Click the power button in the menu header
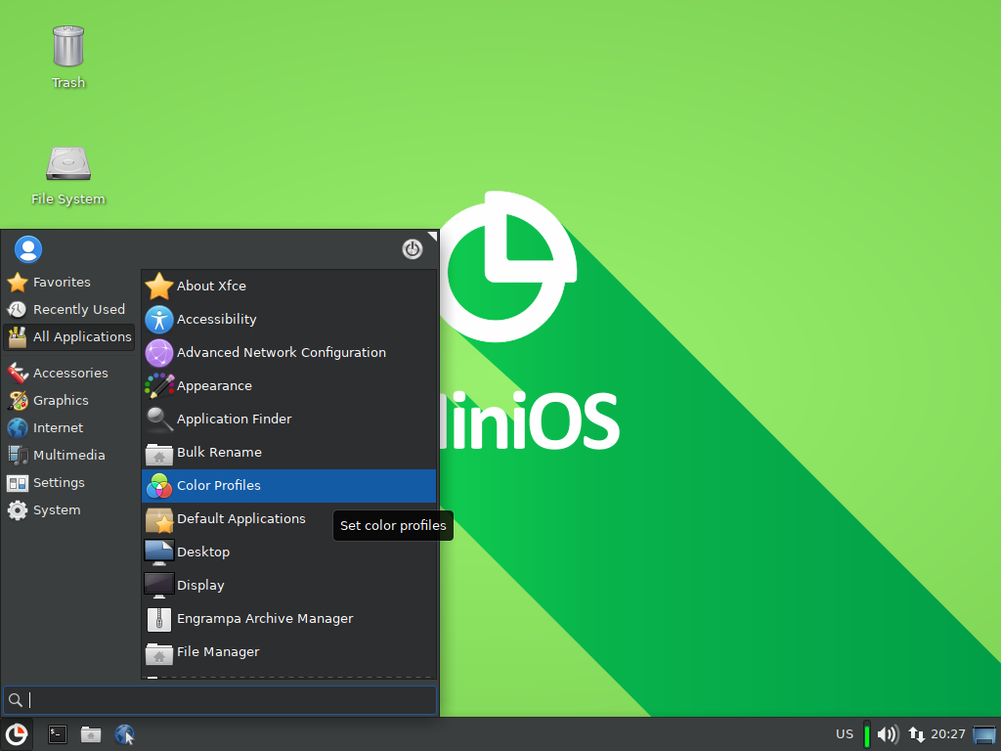Image resolution: width=1001 pixels, height=751 pixels. [x=413, y=249]
